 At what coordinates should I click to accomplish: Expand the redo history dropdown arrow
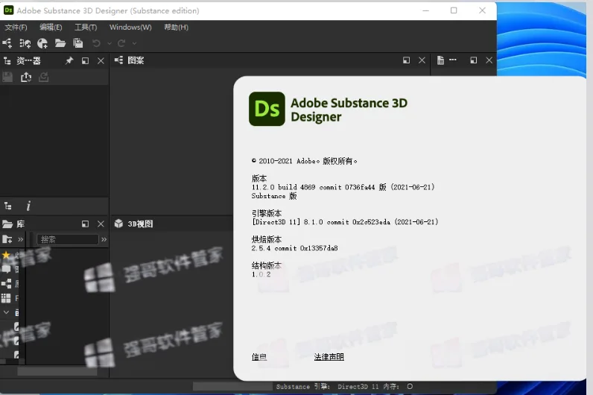[134, 43]
